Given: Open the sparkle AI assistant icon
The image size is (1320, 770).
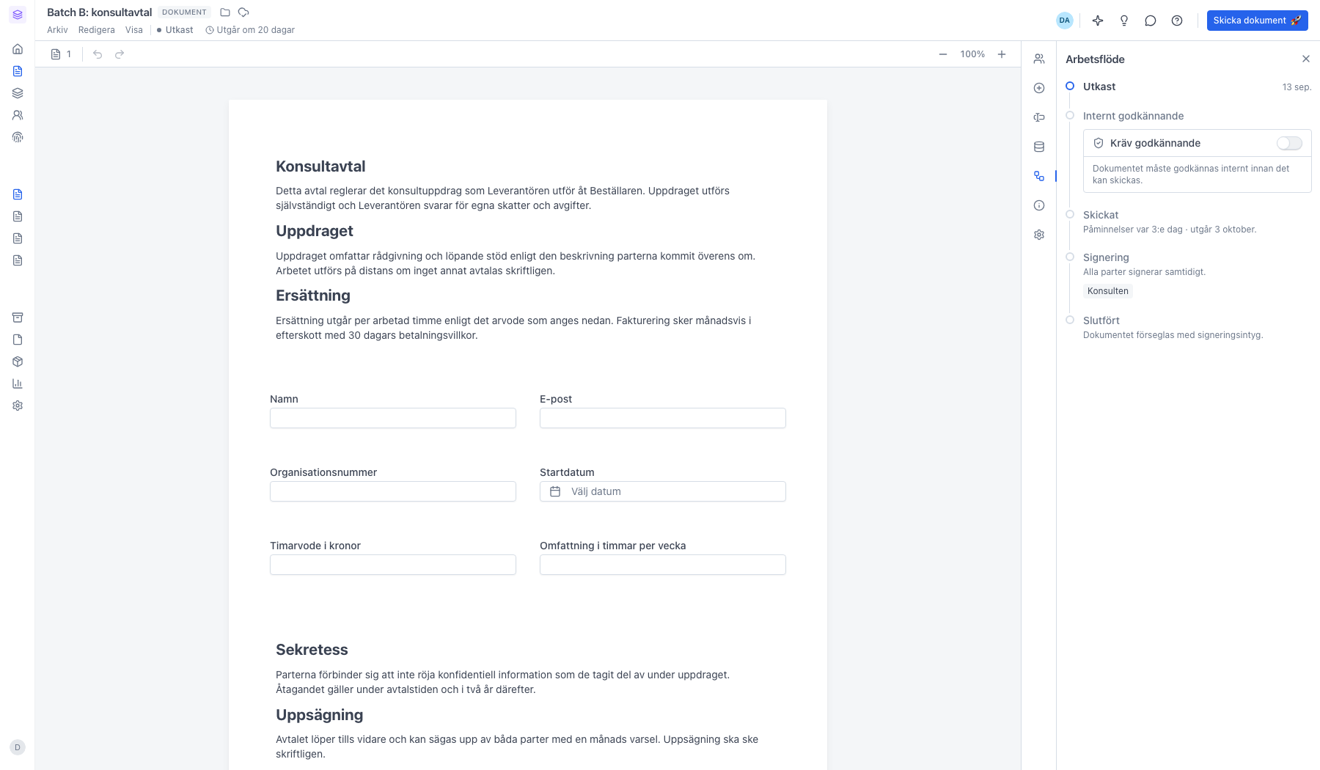Looking at the screenshot, I should [x=1098, y=21].
